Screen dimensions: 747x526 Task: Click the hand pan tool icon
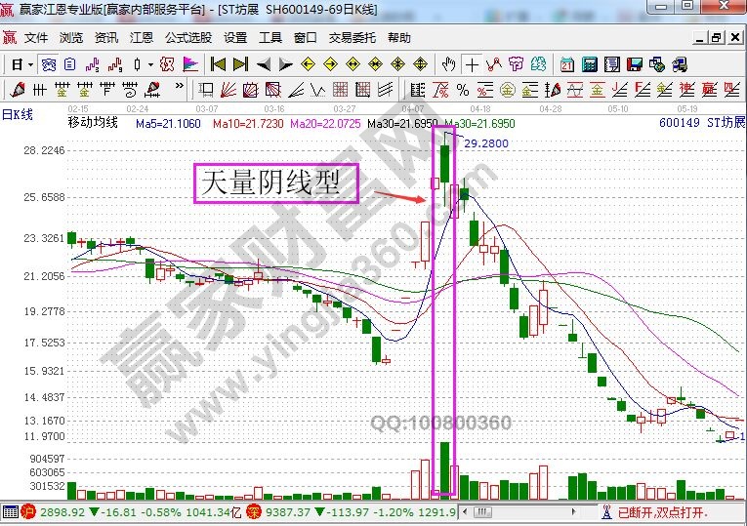click(x=448, y=64)
